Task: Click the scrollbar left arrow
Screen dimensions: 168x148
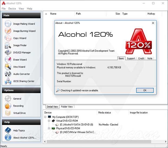Action: click(x=45, y=142)
